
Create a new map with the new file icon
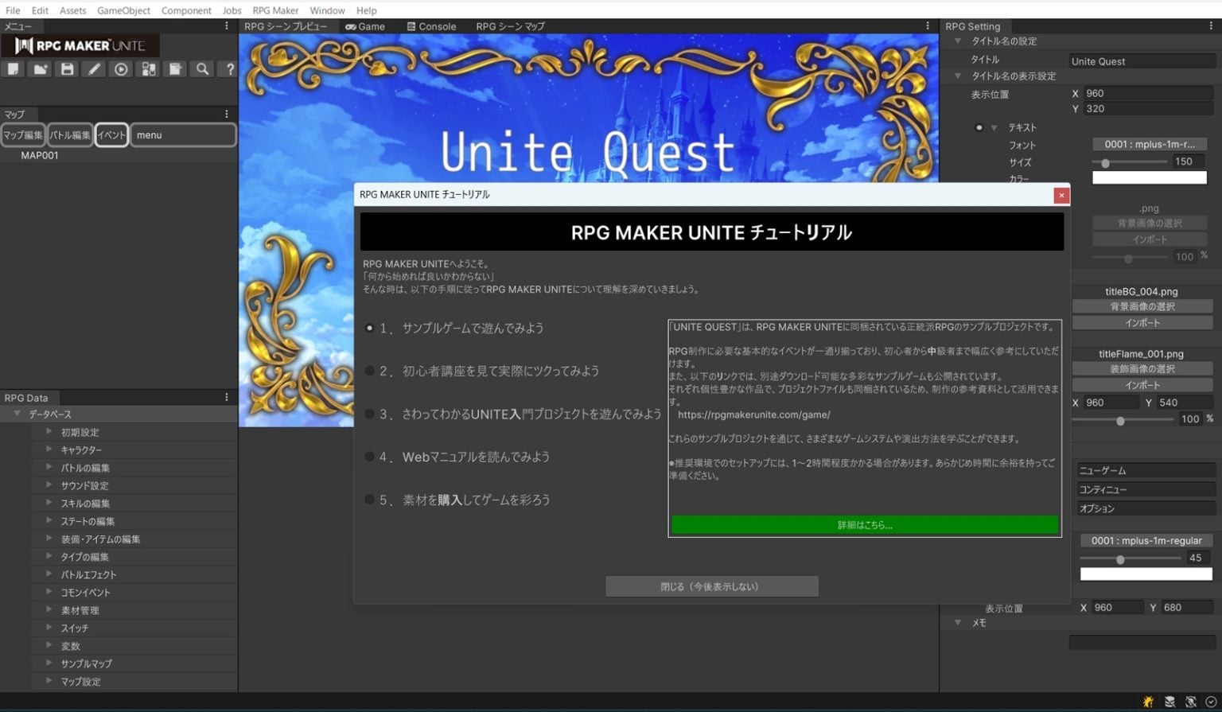(13, 69)
